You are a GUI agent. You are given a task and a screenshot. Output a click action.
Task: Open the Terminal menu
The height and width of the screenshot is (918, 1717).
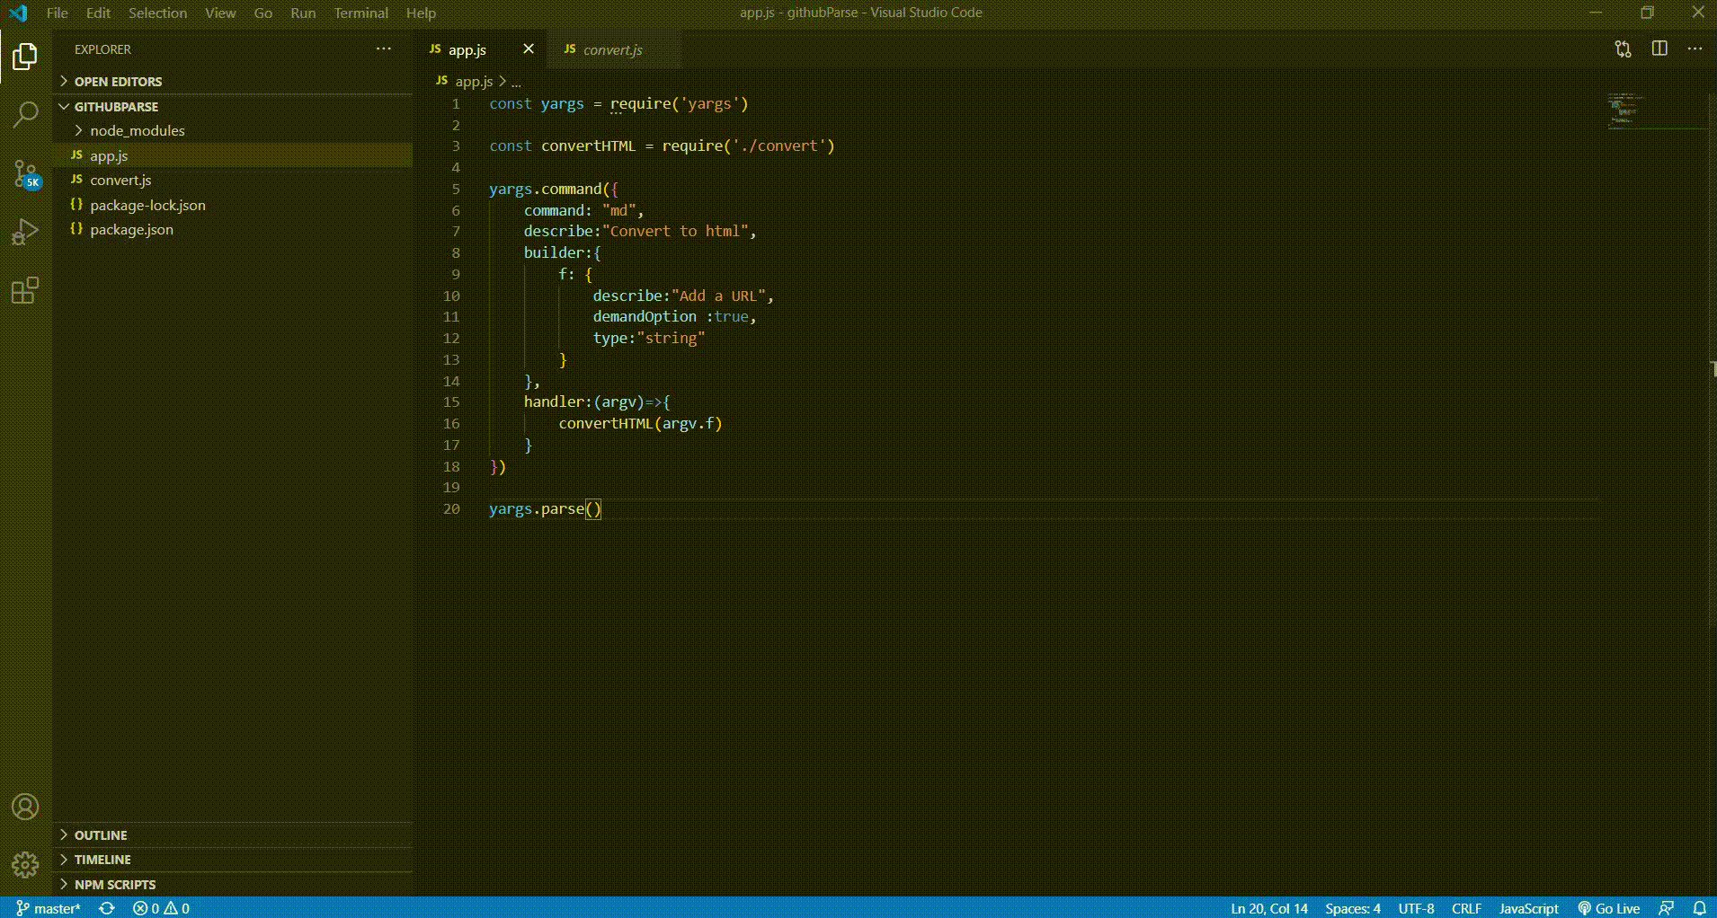coord(360,13)
